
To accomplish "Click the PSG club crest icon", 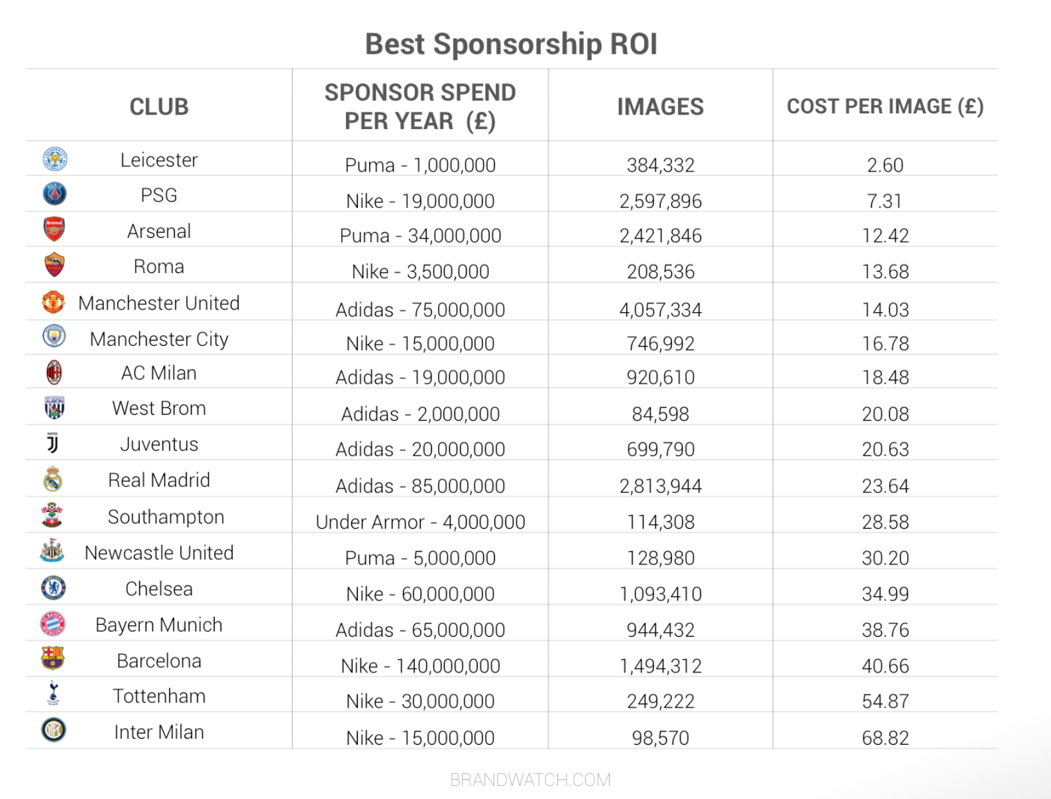I will tap(54, 194).
